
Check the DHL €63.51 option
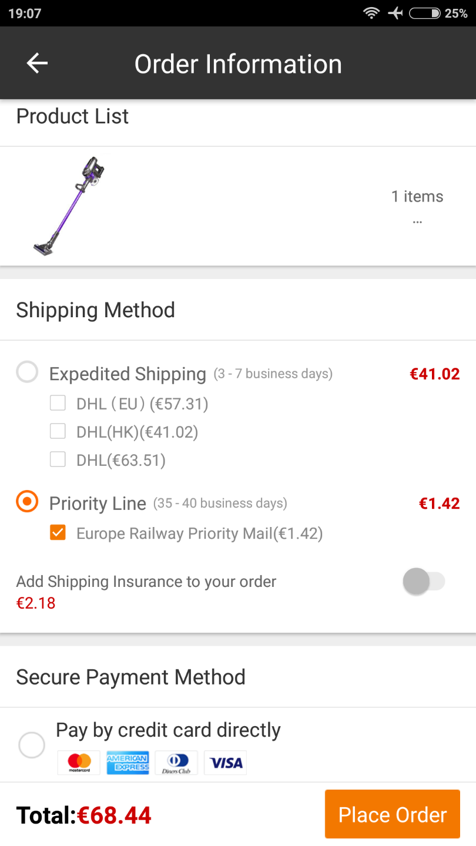pos(58,459)
